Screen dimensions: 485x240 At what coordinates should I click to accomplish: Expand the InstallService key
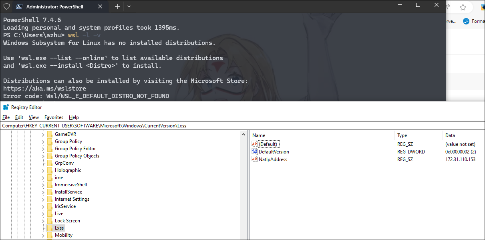click(x=43, y=192)
